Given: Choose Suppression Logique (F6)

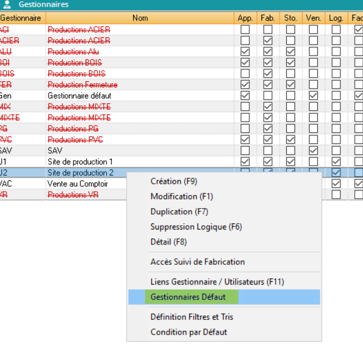Looking at the screenshot, I should (196, 227).
